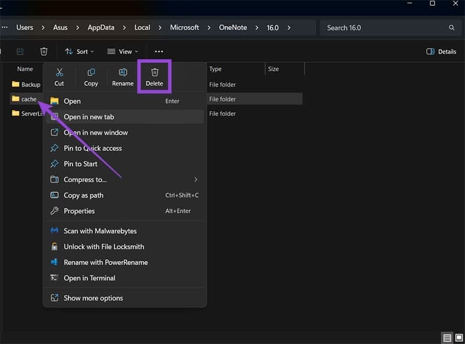Screen dimensions: 465x344
Task: Click the delete trash icon on the toolbar
Action: click(x=44, y=51)
